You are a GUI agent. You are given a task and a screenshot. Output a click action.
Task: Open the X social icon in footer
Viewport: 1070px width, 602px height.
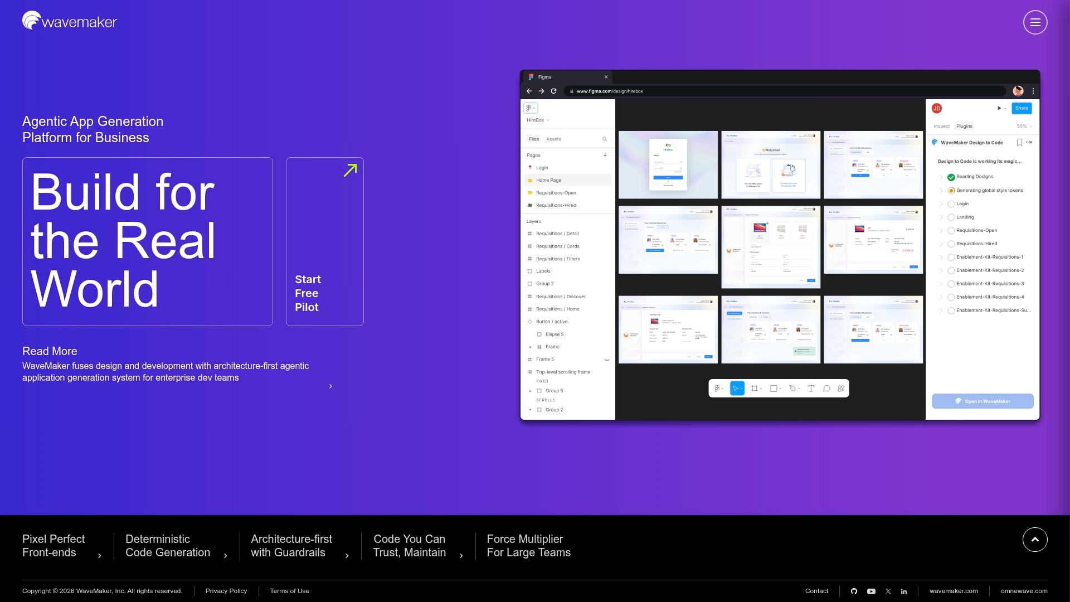[888, 591]
